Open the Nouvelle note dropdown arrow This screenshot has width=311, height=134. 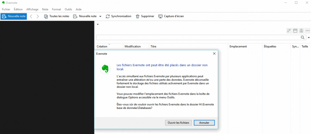tap(100, 16)
